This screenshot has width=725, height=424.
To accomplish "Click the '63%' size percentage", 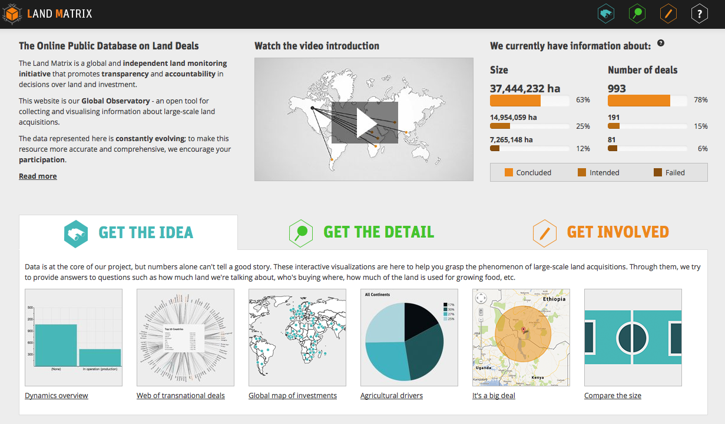I will (x=583, y=100).
